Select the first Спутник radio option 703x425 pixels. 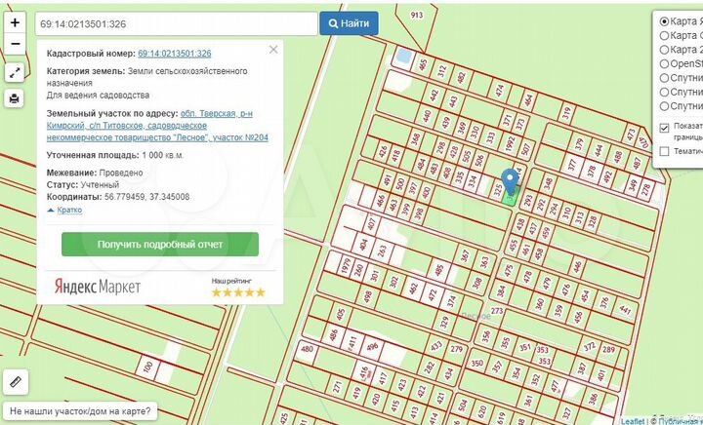point(665,78)
